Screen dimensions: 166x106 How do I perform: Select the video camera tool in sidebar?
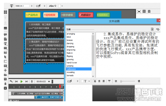coord(5,75)
